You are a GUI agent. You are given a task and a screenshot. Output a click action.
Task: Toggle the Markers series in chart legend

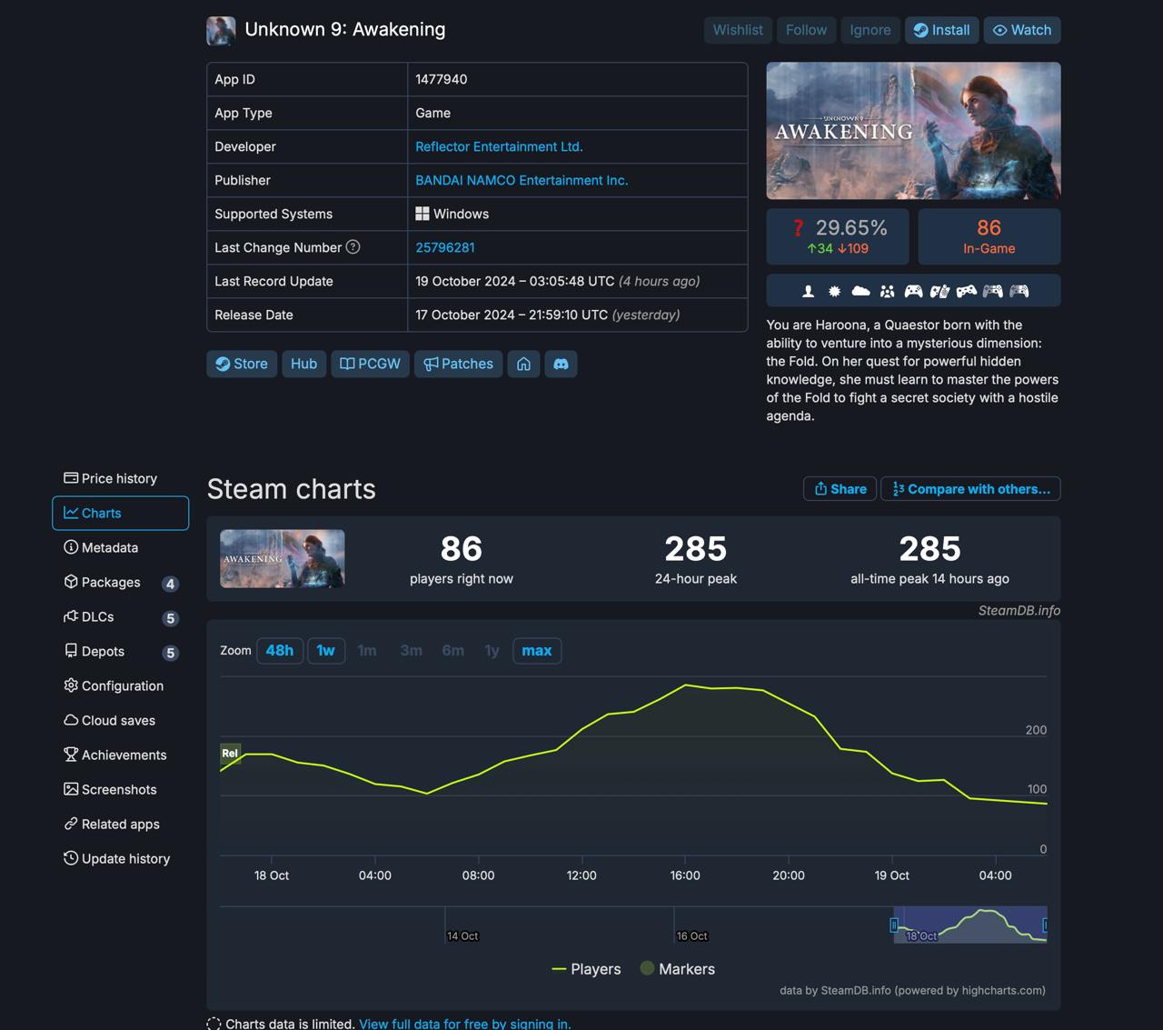coord(677,969)
